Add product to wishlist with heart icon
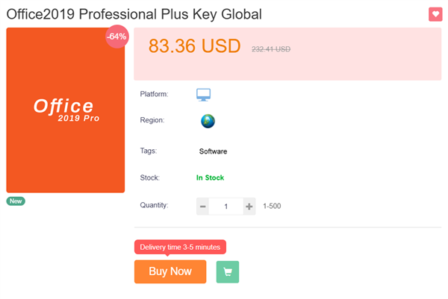 click(435, 14)
